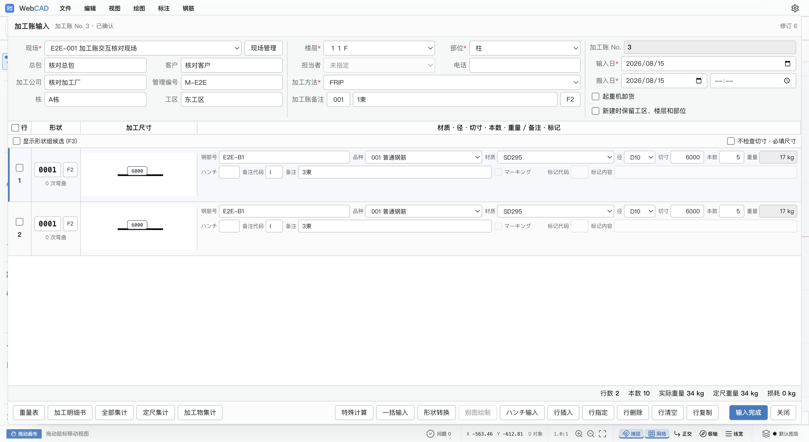Open calendar picker for 搬入日

pos(699,81)
